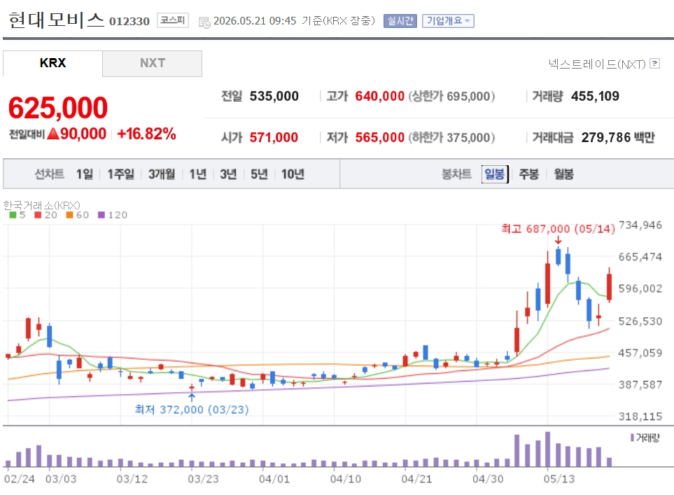Click the 실시간 real-time badge

click(400, 20)
